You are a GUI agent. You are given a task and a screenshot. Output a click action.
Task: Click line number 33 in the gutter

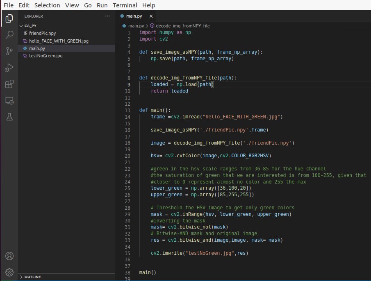[127, 240]
